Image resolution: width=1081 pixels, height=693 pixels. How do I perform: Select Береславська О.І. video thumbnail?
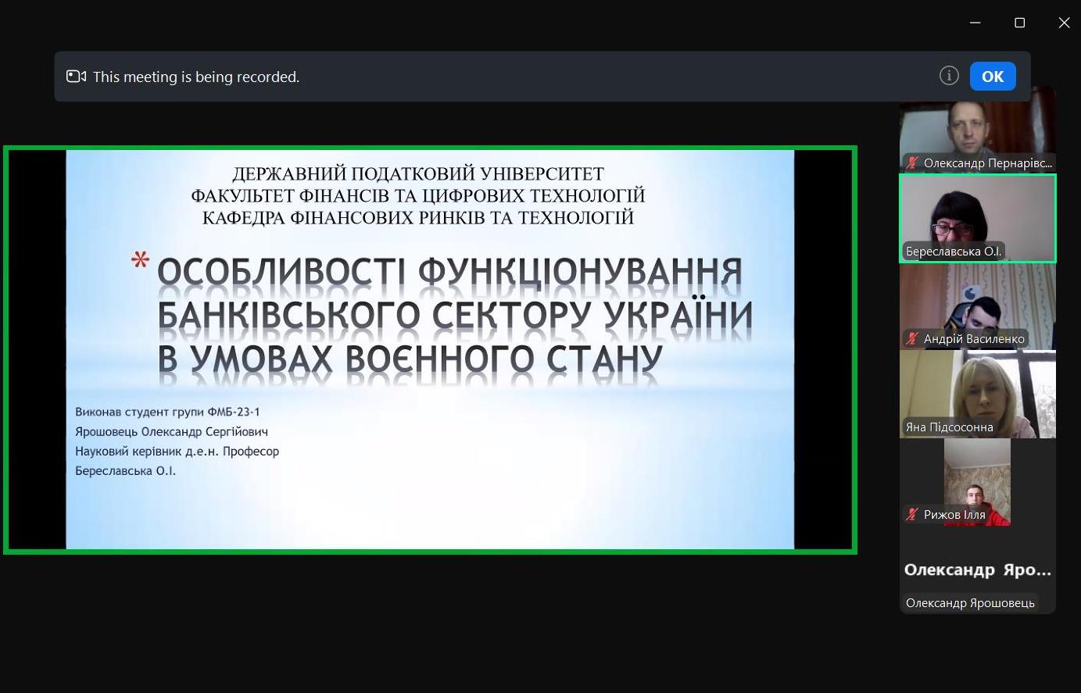(x=978, y=218)
